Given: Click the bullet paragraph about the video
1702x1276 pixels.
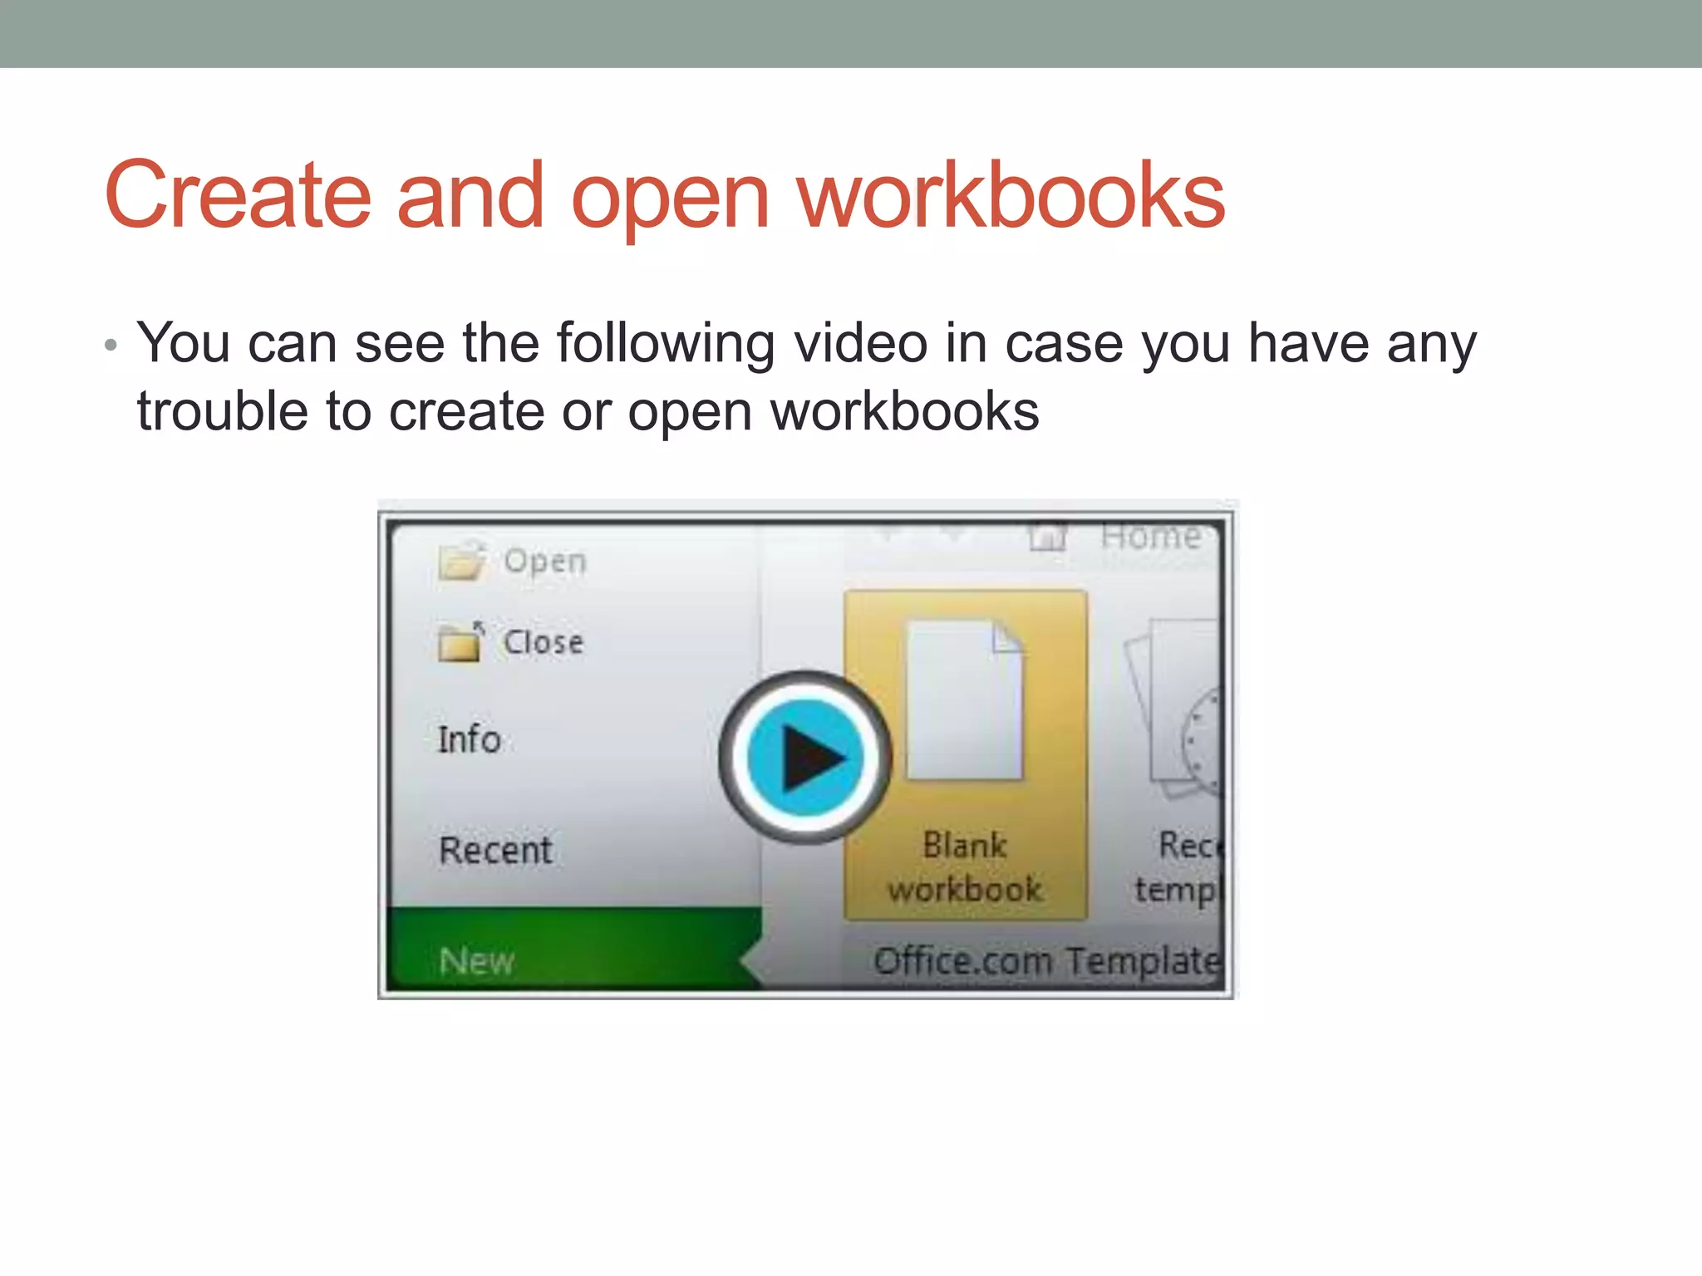Looking at the screenshot, I should tap(804, 376).
